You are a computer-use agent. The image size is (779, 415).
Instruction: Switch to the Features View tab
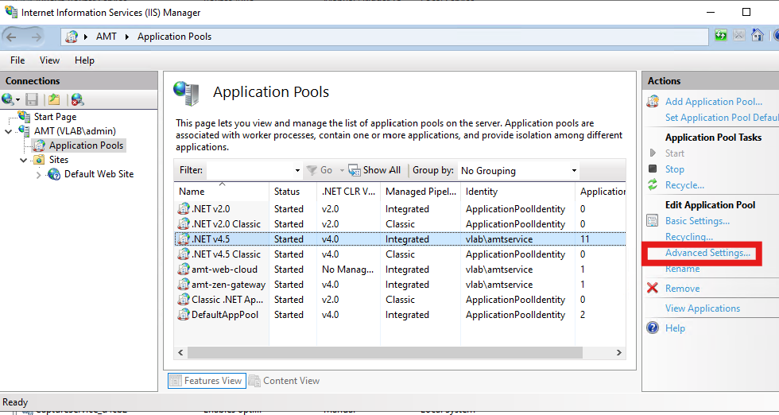207,381
